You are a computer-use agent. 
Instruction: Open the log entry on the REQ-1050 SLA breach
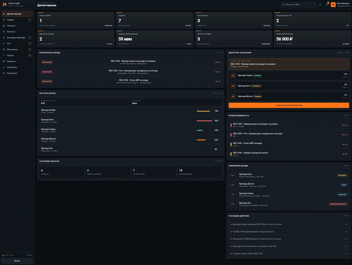pos(289,232)
